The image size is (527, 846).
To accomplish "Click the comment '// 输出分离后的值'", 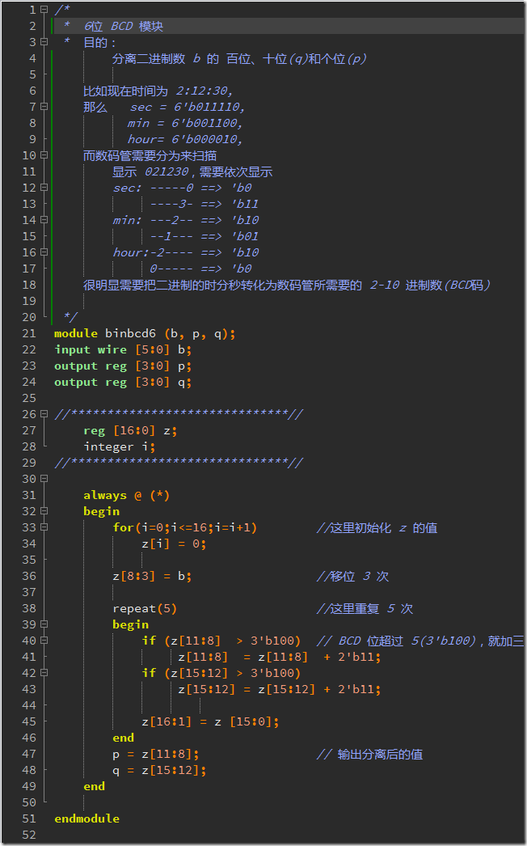I will pos(370,755).
